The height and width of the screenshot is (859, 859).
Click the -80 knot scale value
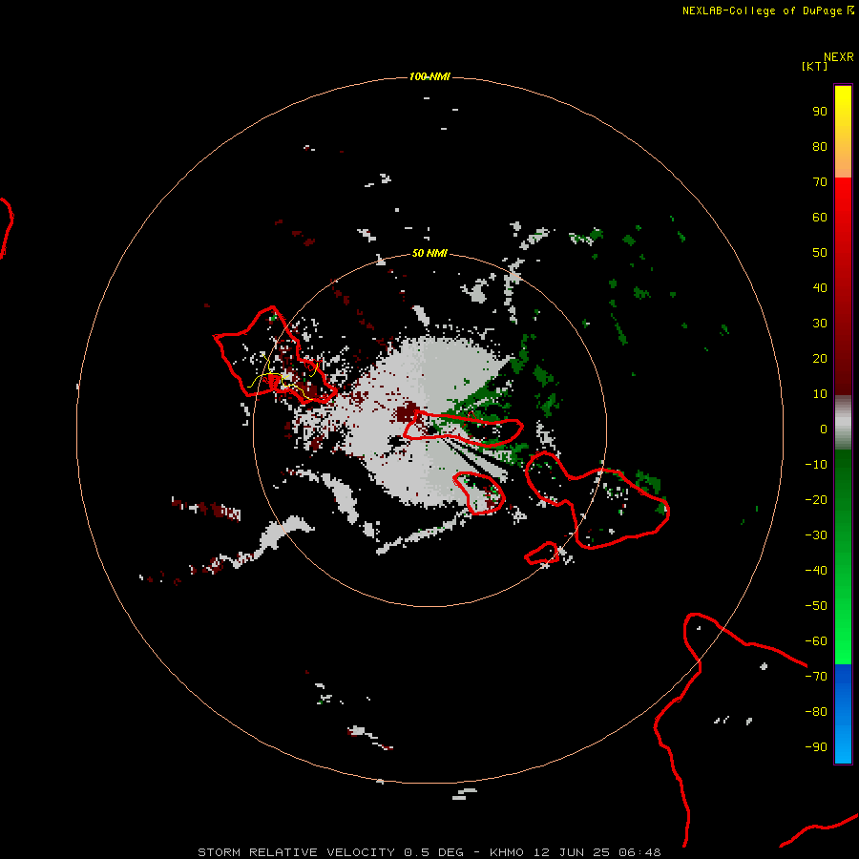tap(816, 712)
